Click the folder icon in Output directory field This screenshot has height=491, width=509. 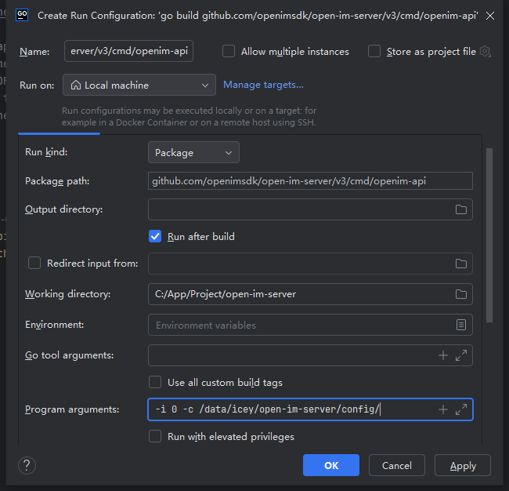[460, 209]
